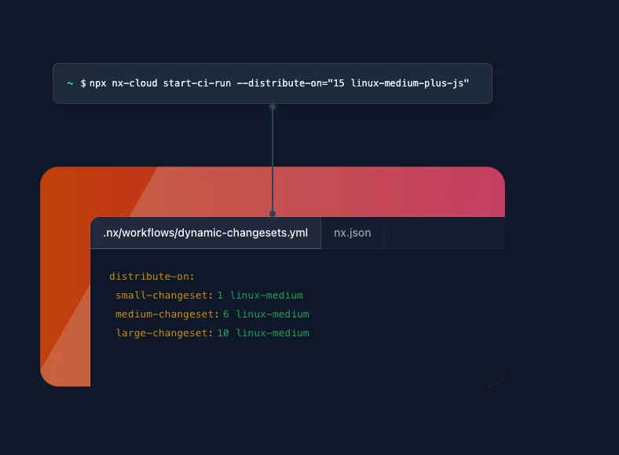Click the tilde prompt symbol in terminal
Image resolution: width=619 pixels, height=455 pixels.
(70, 83)
